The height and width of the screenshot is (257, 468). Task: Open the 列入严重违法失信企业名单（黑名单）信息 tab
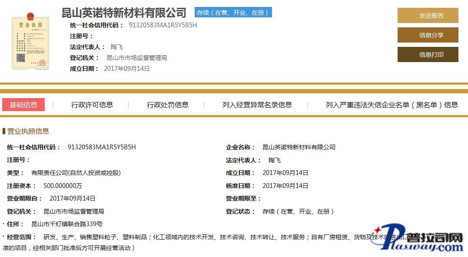(x=392, y=105)
